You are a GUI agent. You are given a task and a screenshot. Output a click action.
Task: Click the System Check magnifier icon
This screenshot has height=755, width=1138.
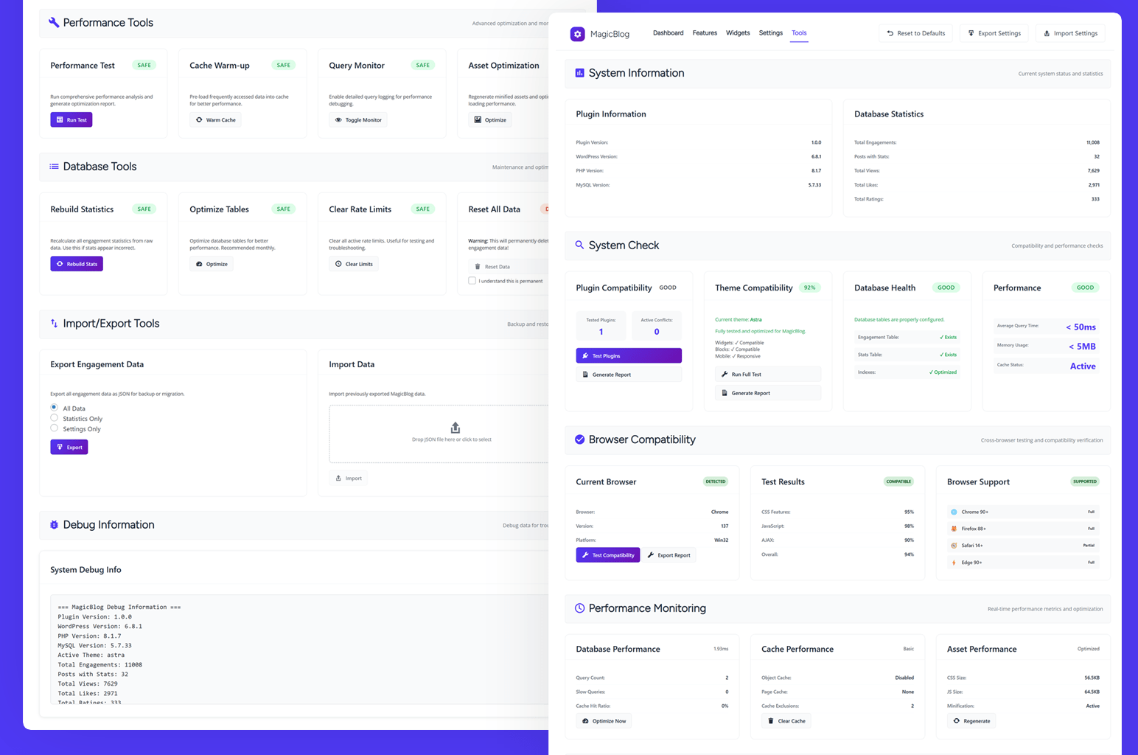[x=579, y=245]
